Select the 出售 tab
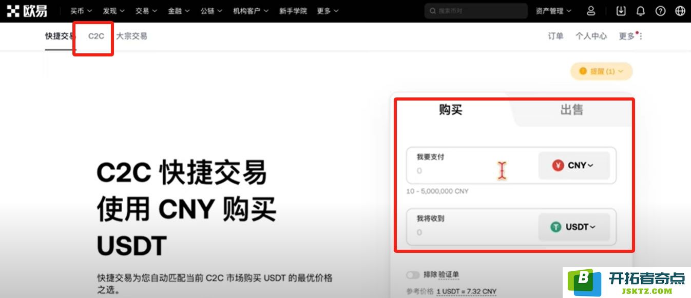 point(571,109)
